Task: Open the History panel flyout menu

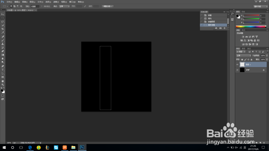Action: click(228, 12)
